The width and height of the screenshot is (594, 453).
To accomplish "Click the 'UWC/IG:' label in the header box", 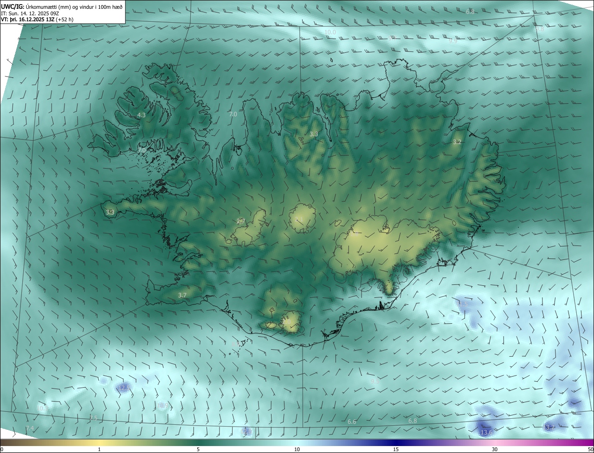I will [x=13, y=6].
